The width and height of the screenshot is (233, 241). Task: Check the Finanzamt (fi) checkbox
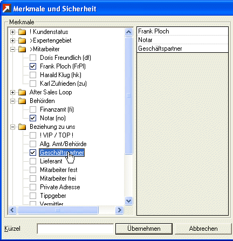click(33, 109)
